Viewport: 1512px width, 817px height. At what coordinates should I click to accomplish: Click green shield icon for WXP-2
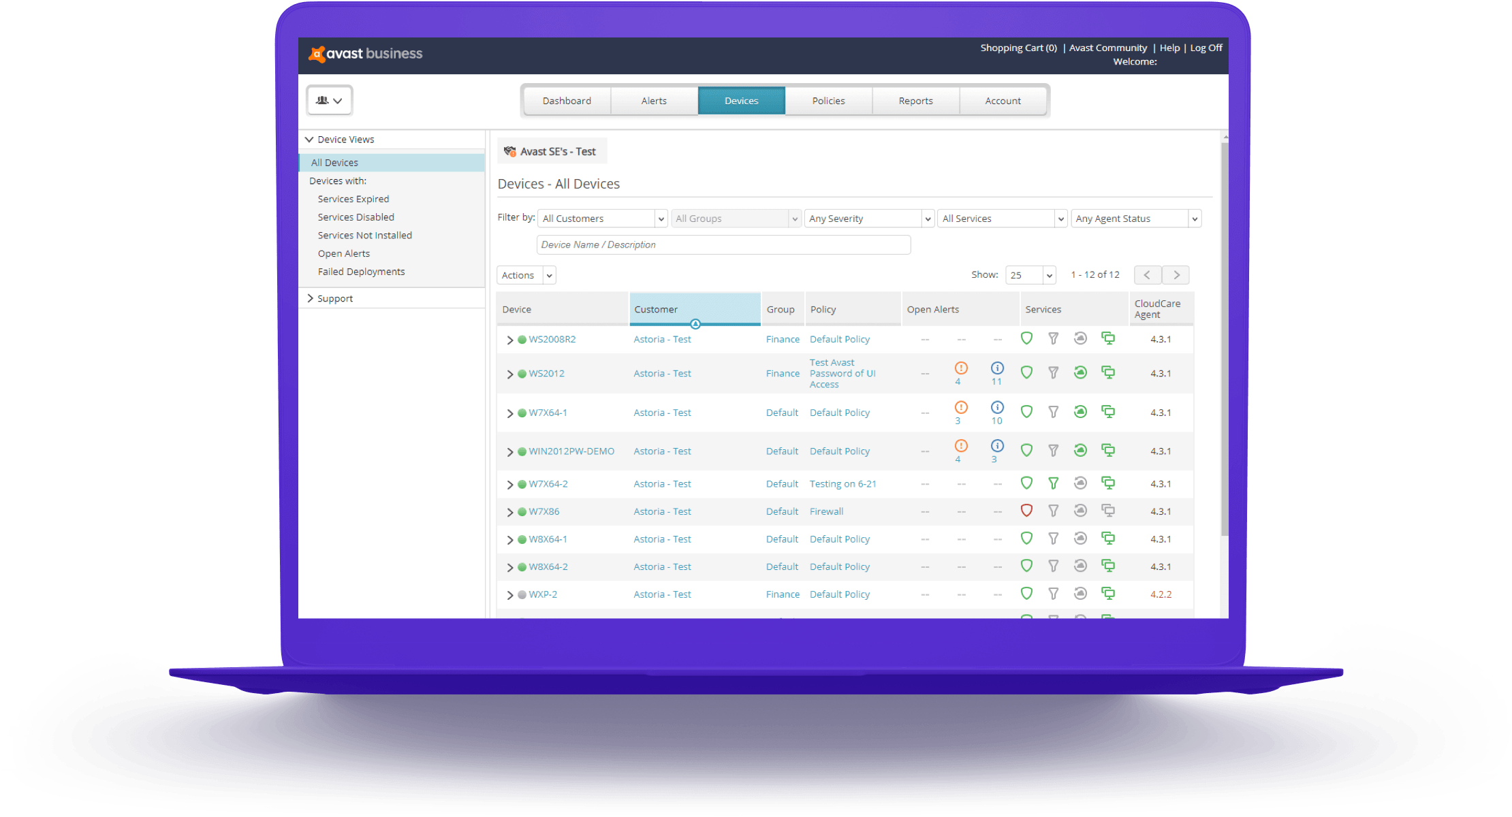[x=1026, y=594]
